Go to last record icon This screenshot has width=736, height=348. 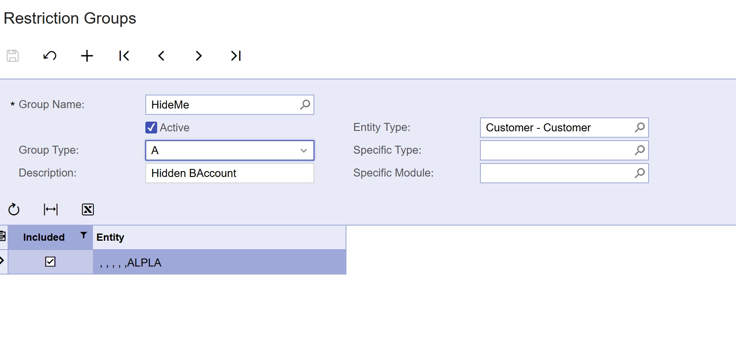pyautogui.click(x=236, y=56)
